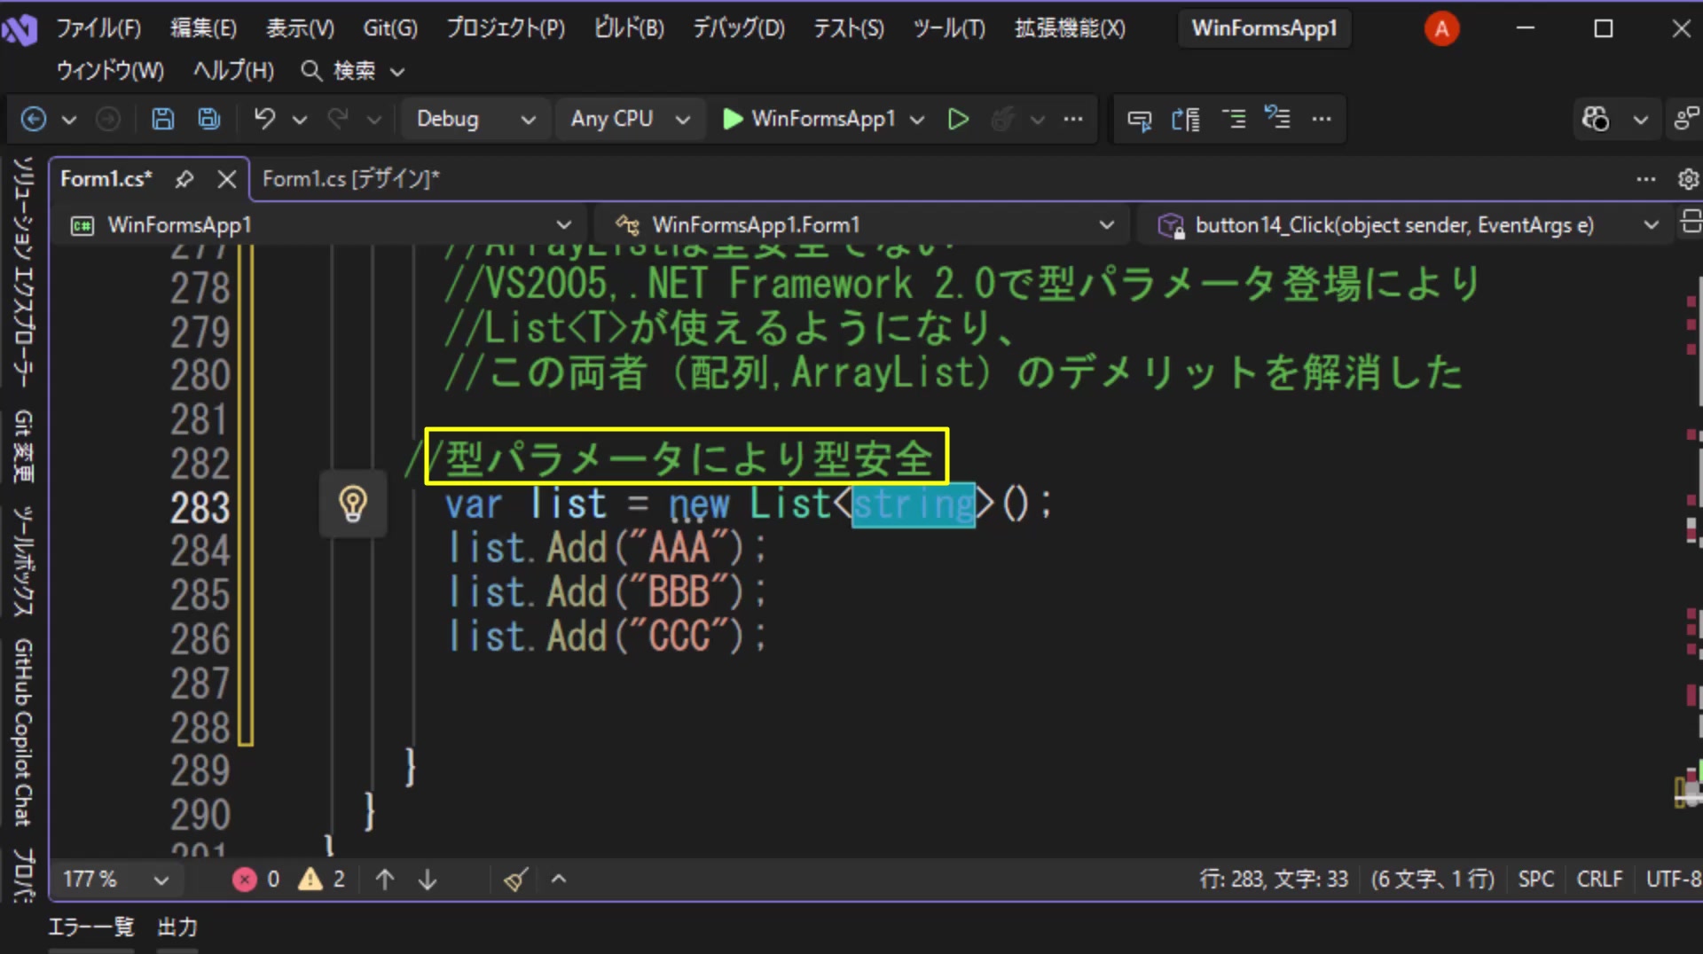Image resolution: width=1703 pixels, height=954 pixels.
Task: Open the WinFormsApp1 project navigation dropdown
Action: point(321,225)
